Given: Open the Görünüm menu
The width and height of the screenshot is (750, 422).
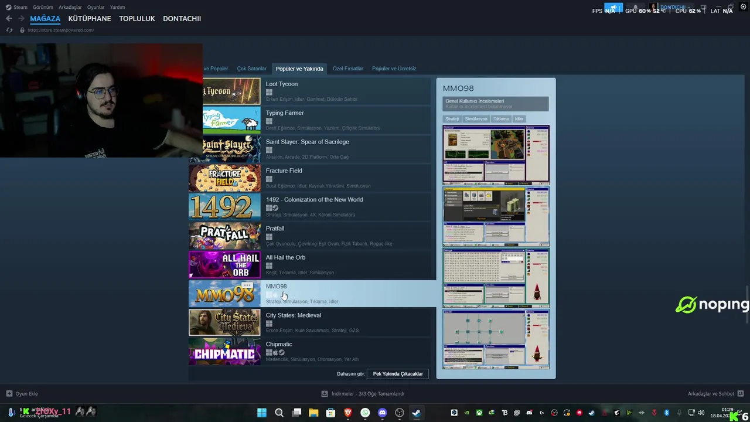Looking at the screenshot, I should pos(43,7).
